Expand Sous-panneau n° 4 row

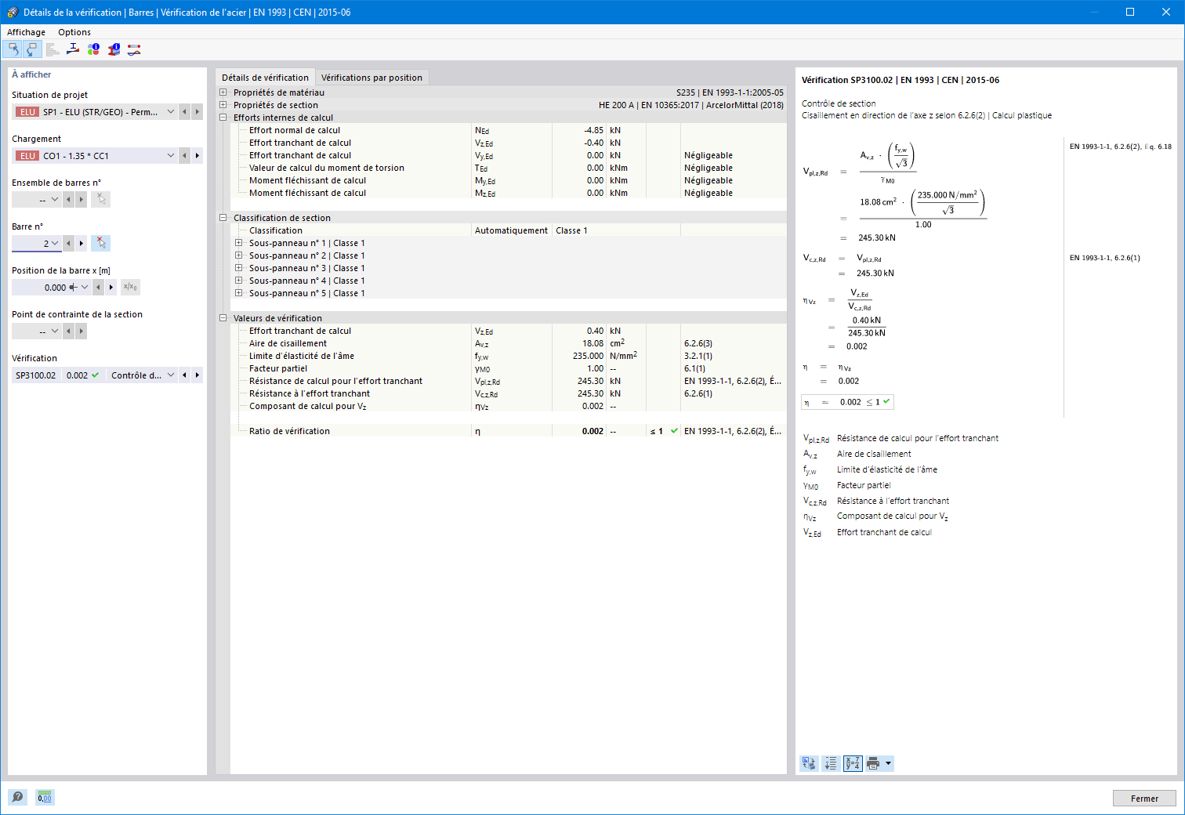pyautogui.click(x=239, y=281)
